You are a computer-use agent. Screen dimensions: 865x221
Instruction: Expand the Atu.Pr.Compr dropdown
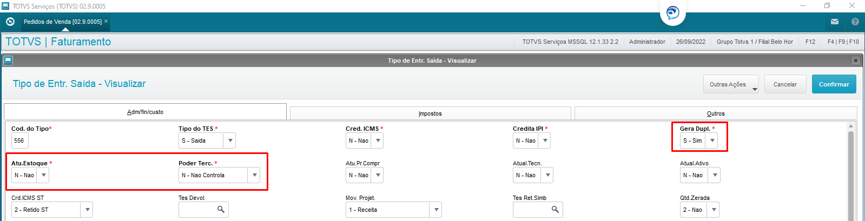(x=378, y=175)
